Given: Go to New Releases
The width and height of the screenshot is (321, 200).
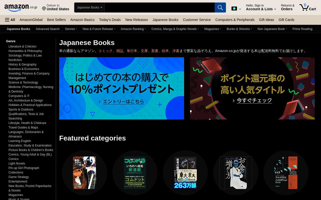Looking at the screenshot, I should tap(136, 20).
